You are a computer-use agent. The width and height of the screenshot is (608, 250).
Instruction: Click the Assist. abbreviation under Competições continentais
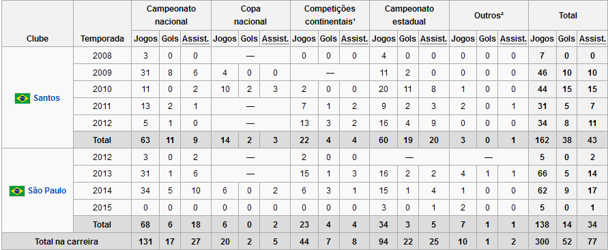(x=354, y=39)
